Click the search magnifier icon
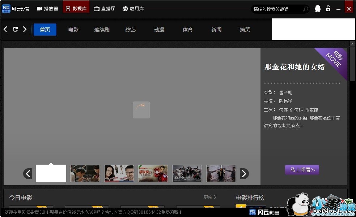 pyautogui.click(x=305, y=9)
